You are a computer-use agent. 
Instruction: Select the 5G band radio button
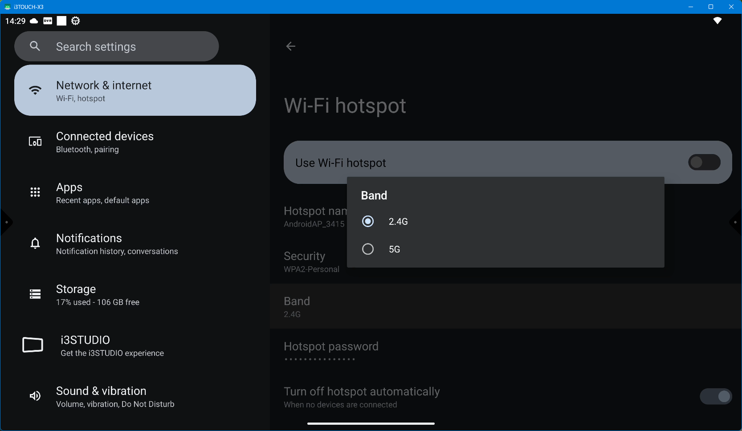pos(368,249)
